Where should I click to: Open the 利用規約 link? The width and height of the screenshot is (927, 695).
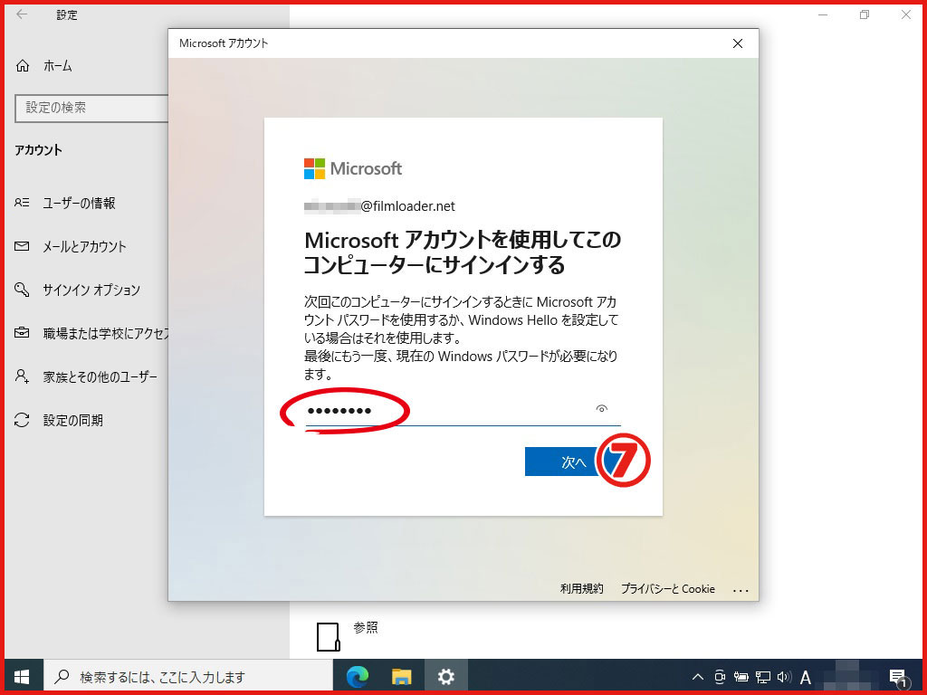(582, 588)
